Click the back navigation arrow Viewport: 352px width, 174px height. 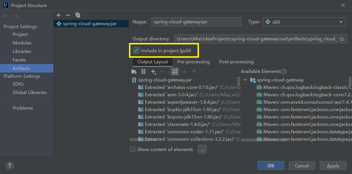(6, 16)
